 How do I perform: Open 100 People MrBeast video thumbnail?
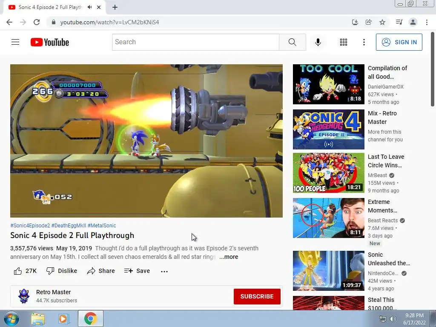pos(328,173)
